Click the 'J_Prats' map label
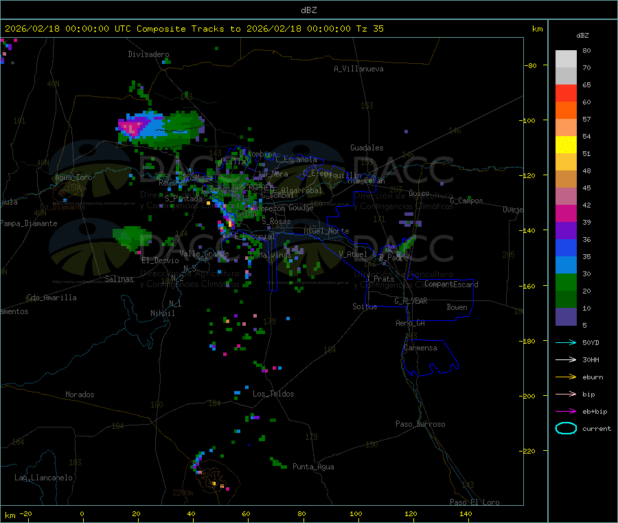 coord(380,279)
